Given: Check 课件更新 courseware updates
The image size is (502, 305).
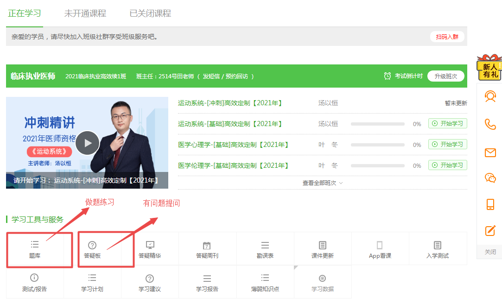Looking at the screenshot, I should (x=323, y=248).
